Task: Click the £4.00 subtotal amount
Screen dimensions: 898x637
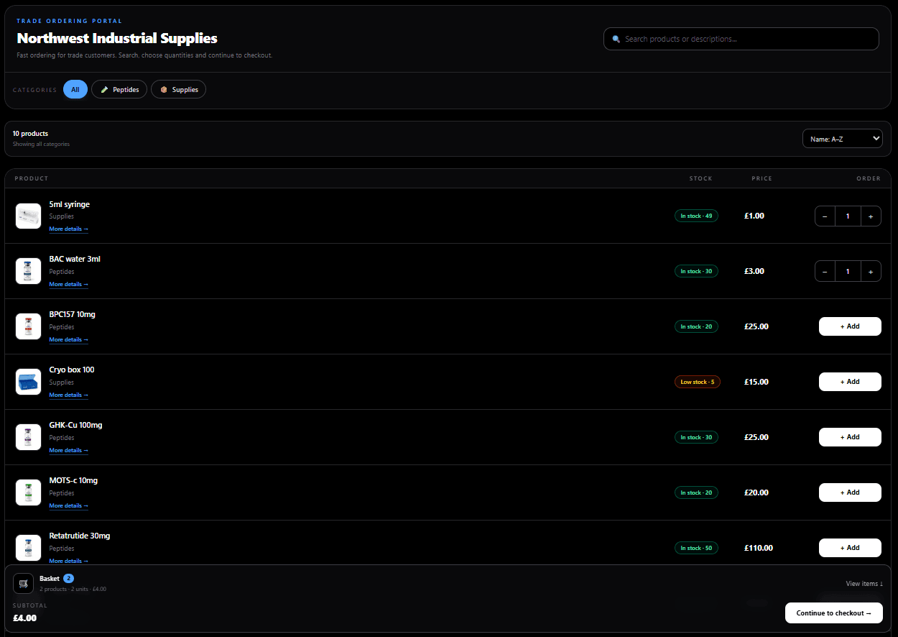Action: [24, 618]
